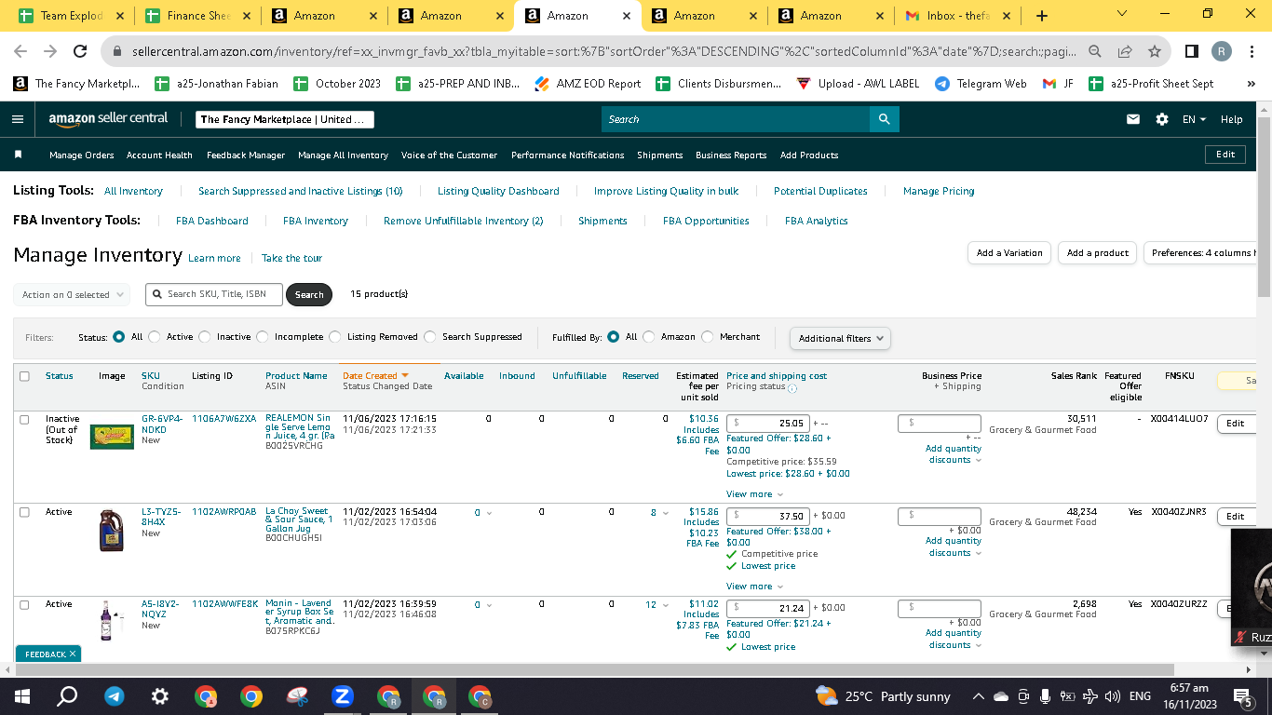The width and height of the screenshot is (1272, 715).
Task: Open the messages envelope icon
Action: coord(1133,119)
